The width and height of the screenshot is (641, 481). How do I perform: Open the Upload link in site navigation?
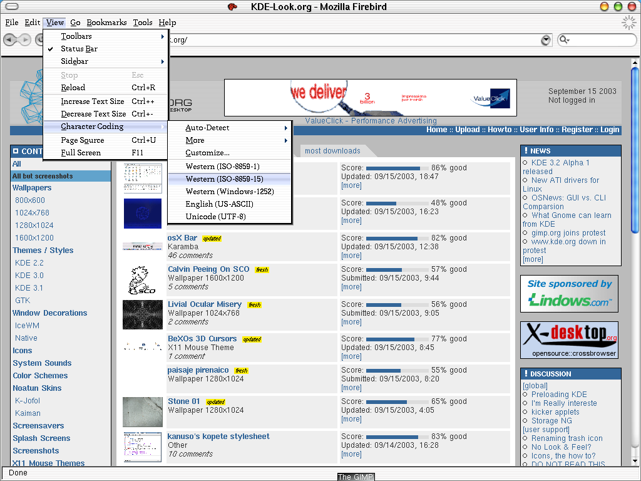point(467,130)
